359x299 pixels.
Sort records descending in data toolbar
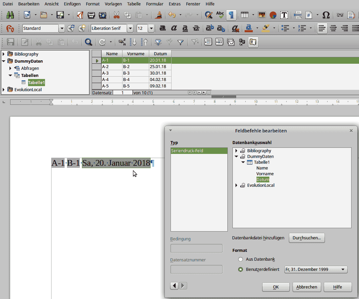(x=144, y=42)
